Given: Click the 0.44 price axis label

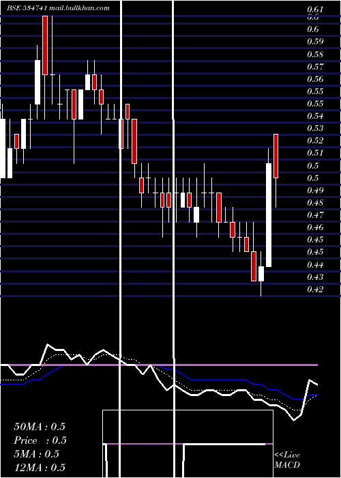Looking at the screenshot, I should coord(315,265).
